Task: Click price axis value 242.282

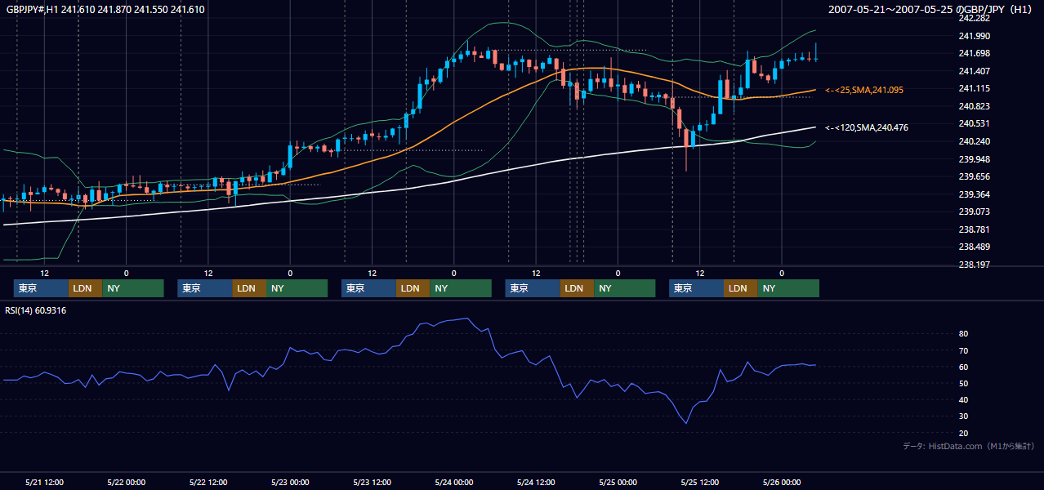Action: pyautogui.click(x=973, y=18)
